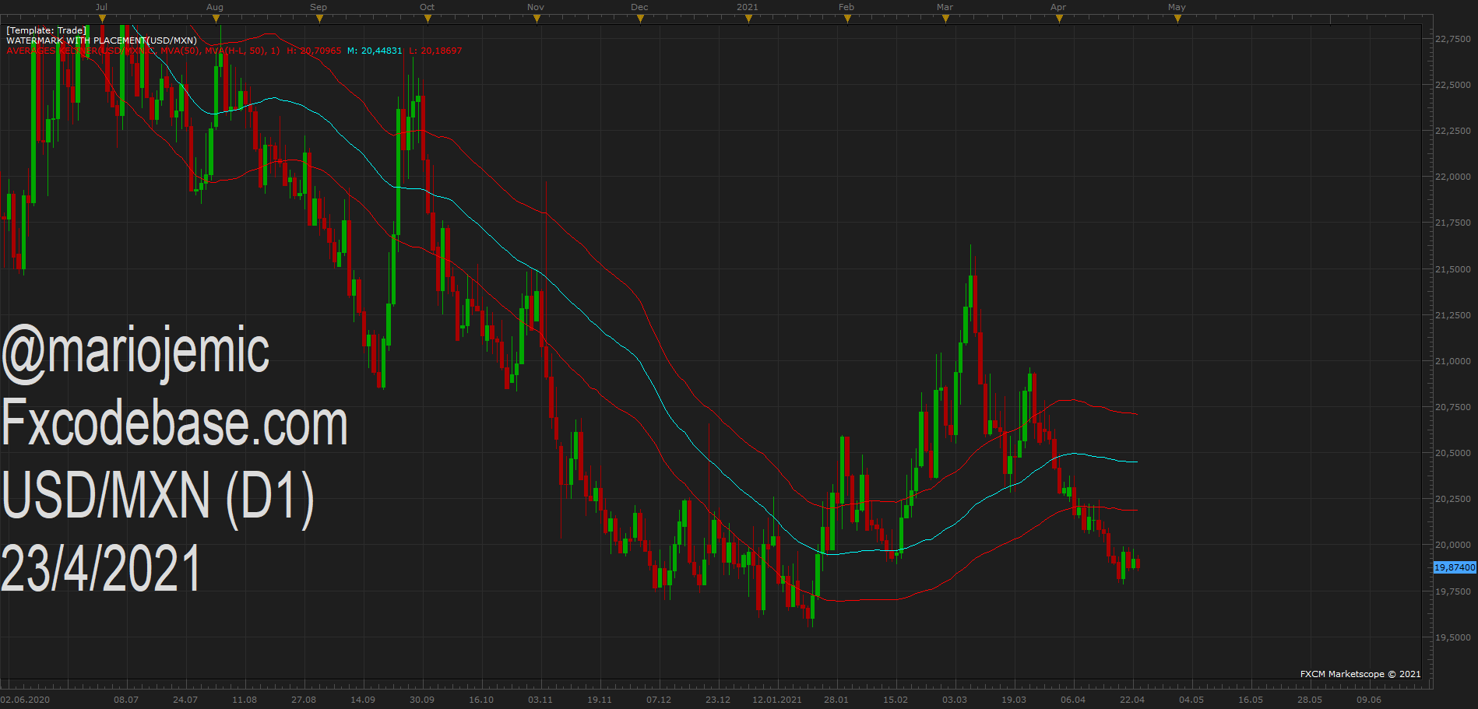
Task: Click the Dec month marker on the top timeline
Action: click(639, 7)
